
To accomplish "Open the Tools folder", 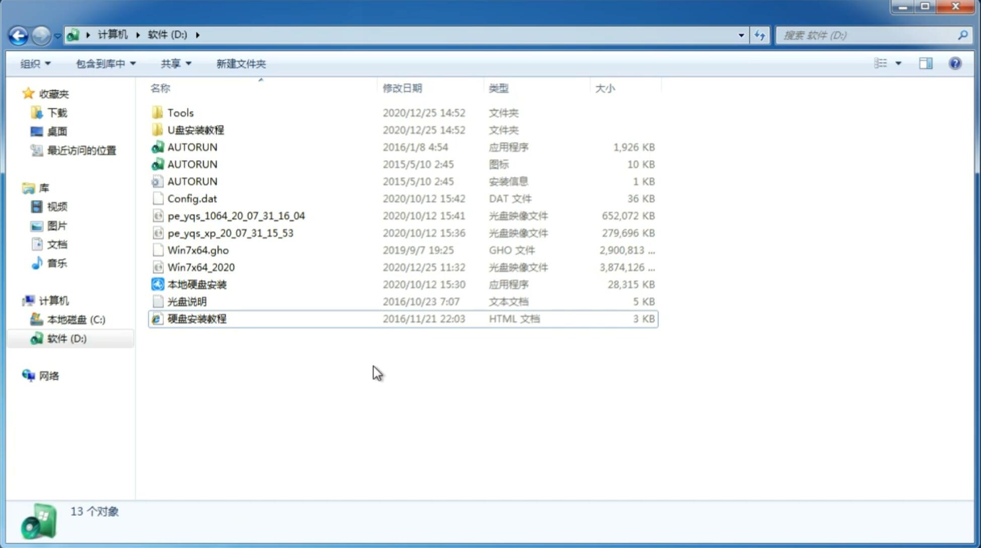I will coord(180,112).
